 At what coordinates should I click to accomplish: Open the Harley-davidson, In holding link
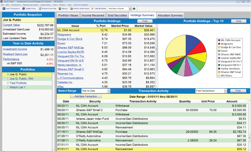pos(69,65)
